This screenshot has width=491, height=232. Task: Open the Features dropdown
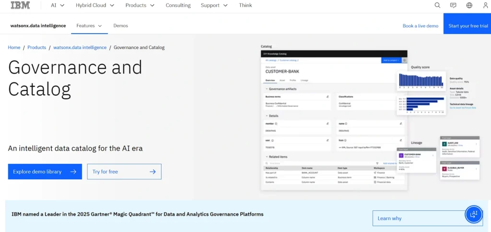tap(89, 26)
